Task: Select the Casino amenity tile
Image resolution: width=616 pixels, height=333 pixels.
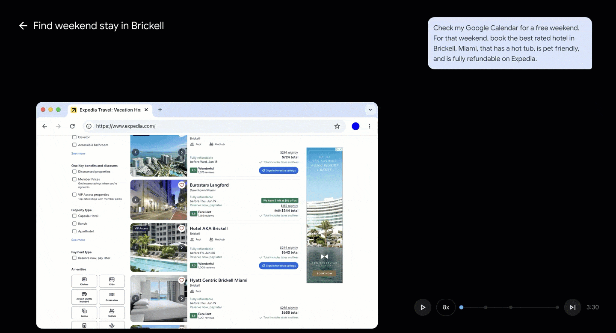Action: click(x=84, y=313)
